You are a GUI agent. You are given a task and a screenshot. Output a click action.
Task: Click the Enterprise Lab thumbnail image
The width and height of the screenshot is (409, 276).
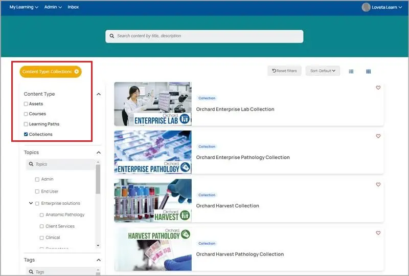tap(153, 104)
